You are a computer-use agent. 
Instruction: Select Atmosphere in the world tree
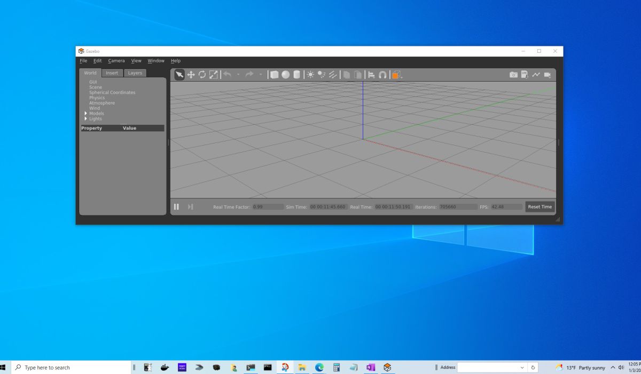click(102, 103)
